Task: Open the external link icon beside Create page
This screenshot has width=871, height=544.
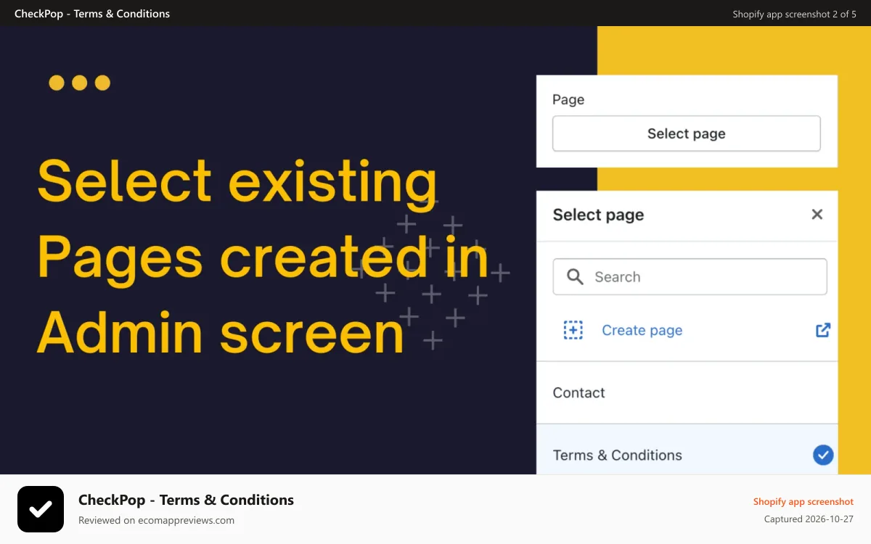Action: coord(822,330)
